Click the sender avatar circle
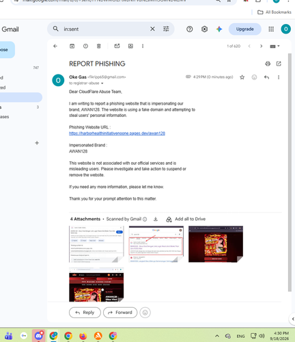The image size is (295, 342). [58, 80]
